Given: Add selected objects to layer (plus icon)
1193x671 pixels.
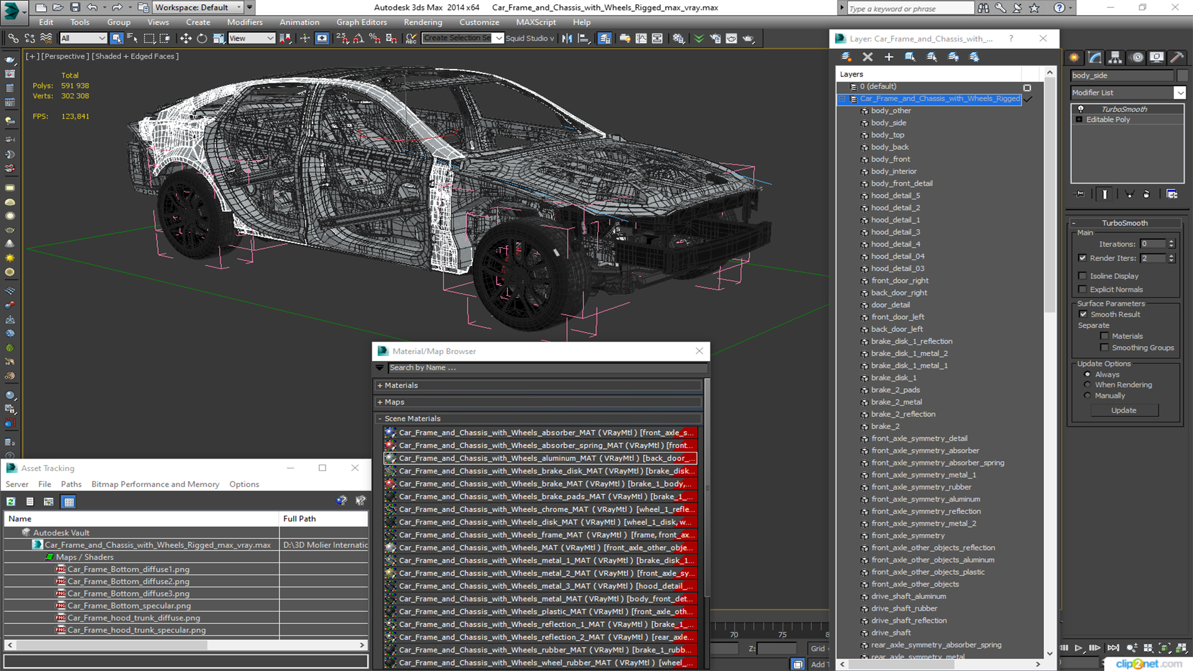Looking at the screenshot, I should click(x=889, y=57).
